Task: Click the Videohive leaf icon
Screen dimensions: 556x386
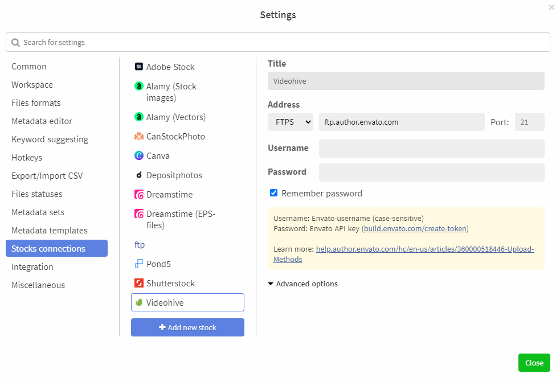Action: [x=139, y=303]
